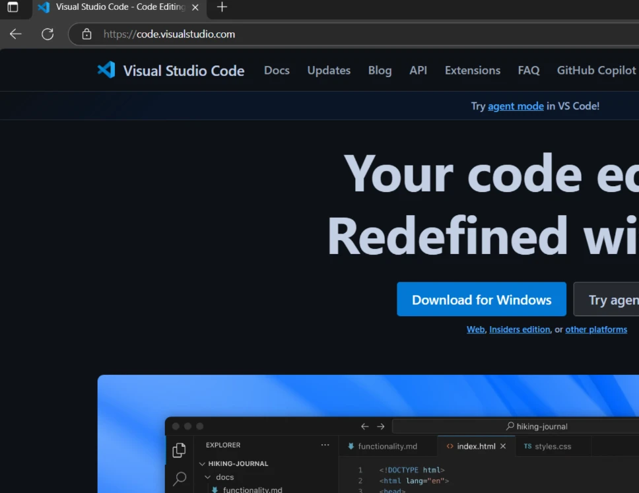The width and height of the screenshot is (639, 493).
Task: Collapse the HIKING-JOURNAL folder tree
Action: tap(203, 464)
